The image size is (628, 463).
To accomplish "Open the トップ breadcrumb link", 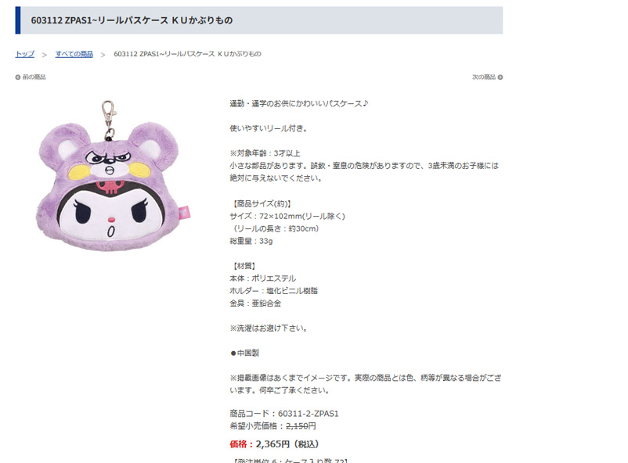I will [x=25, y=54].
